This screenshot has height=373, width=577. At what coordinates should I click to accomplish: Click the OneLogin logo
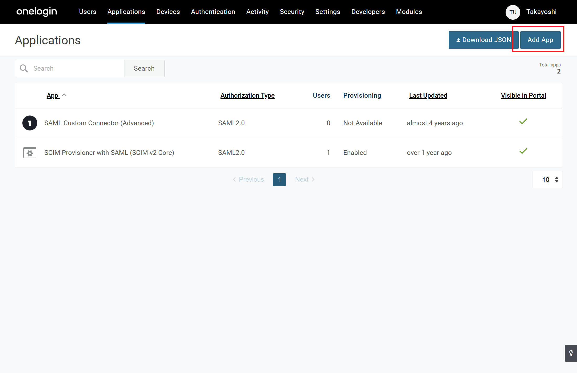(36, 12)
